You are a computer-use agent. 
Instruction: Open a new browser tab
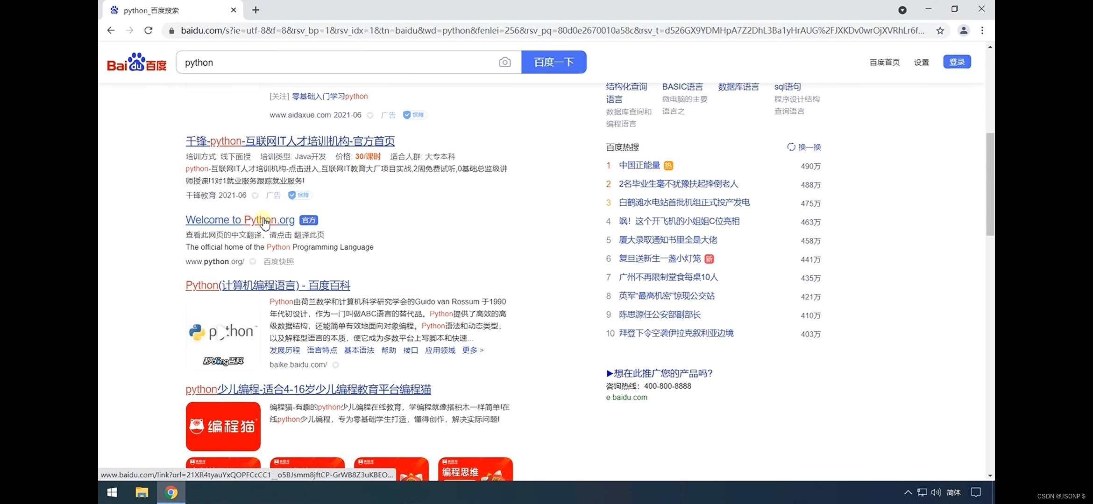256,10
